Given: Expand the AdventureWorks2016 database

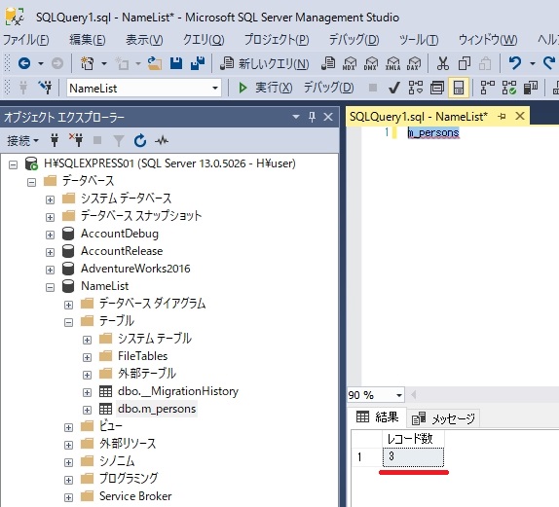Looking at the screenshot, I should pos(50,270).
